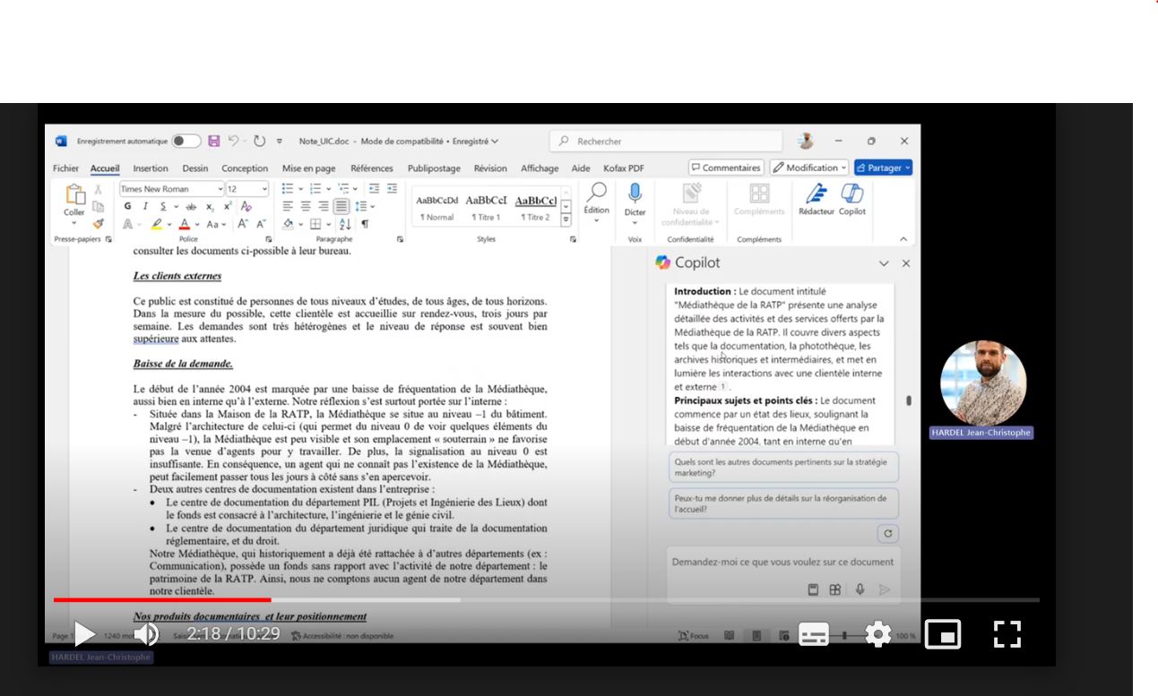The width and height of the screenshot is (1158, 696).
Task: Center the paragraph text
Action: [307, 206]
